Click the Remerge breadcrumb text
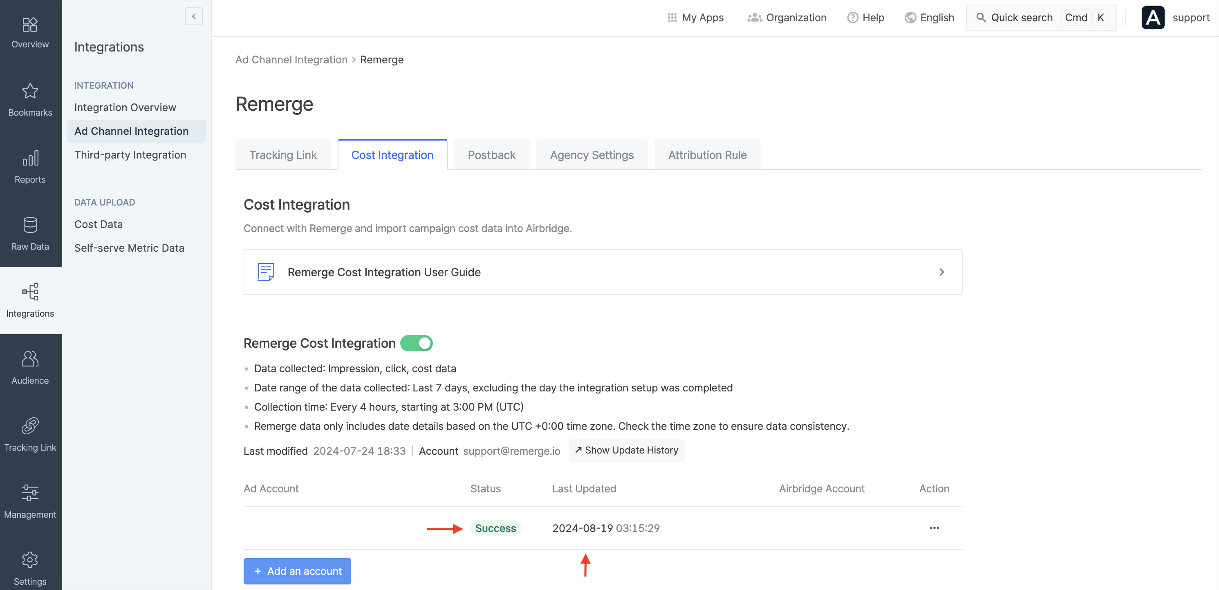The height and width of the screenshot is (590, 1219). tap(381, 60)
